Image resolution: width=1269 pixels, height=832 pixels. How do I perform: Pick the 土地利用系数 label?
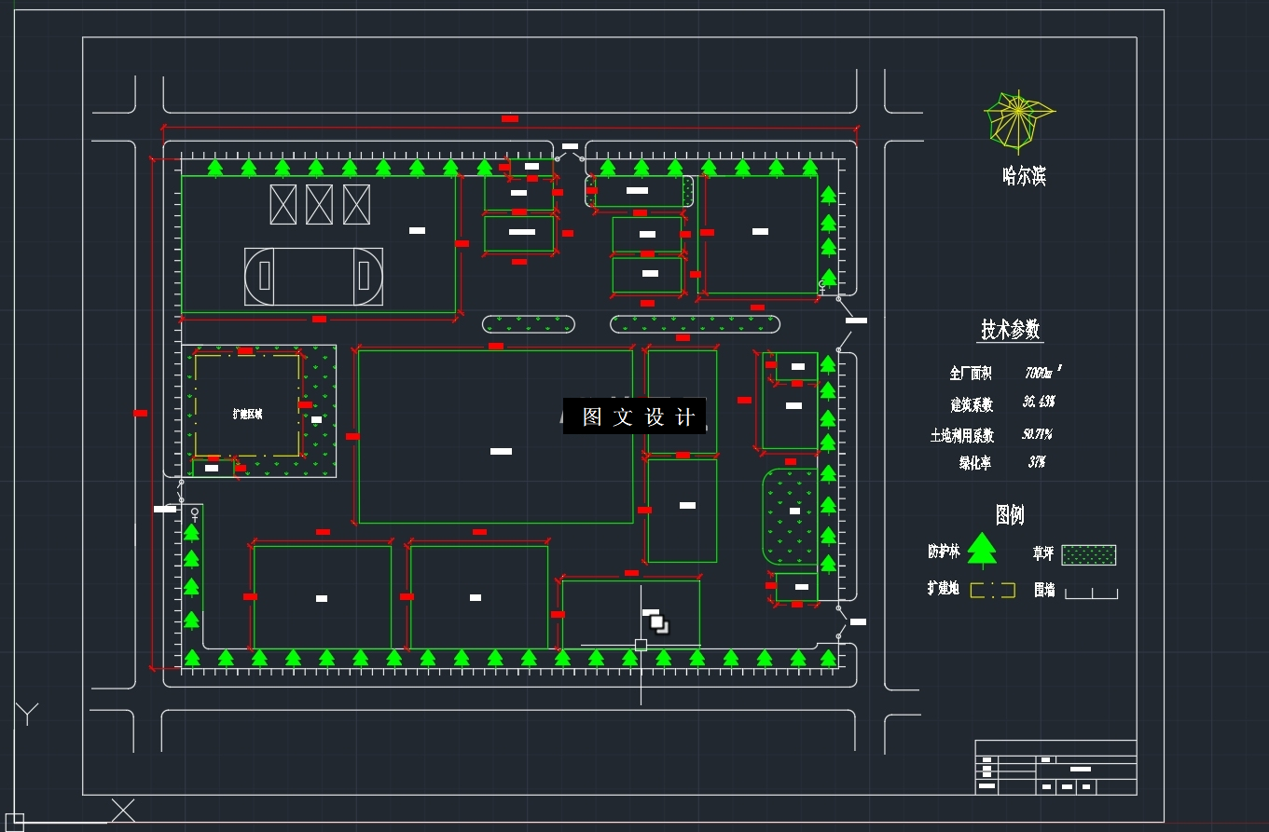point(962,435)
